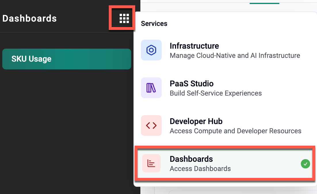Image resolution: width=317 pixels, height=194 pixels.
Task: Select Dashboards in the Services list
Action: click(191, 159)
